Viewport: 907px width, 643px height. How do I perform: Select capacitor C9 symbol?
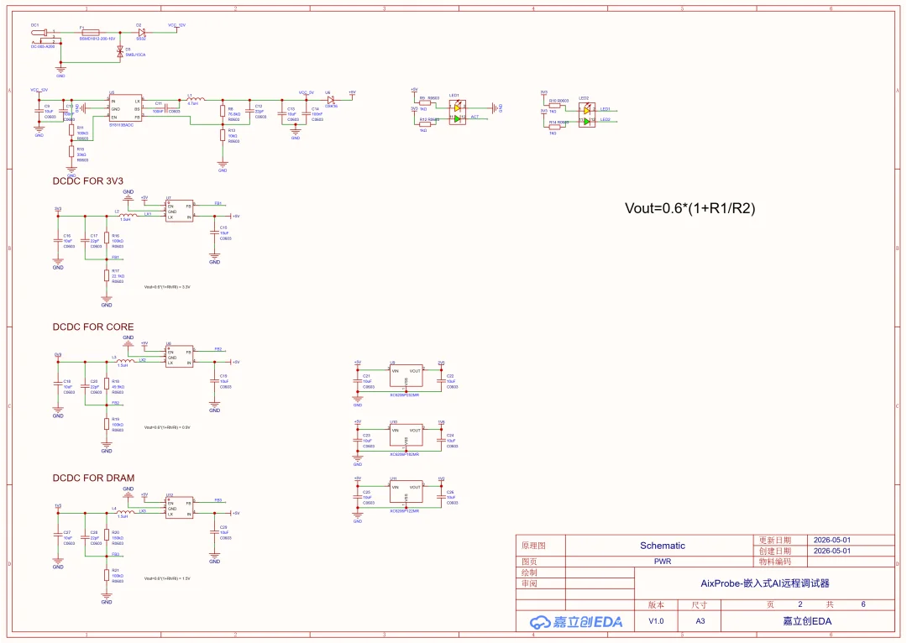coord(39,111)
